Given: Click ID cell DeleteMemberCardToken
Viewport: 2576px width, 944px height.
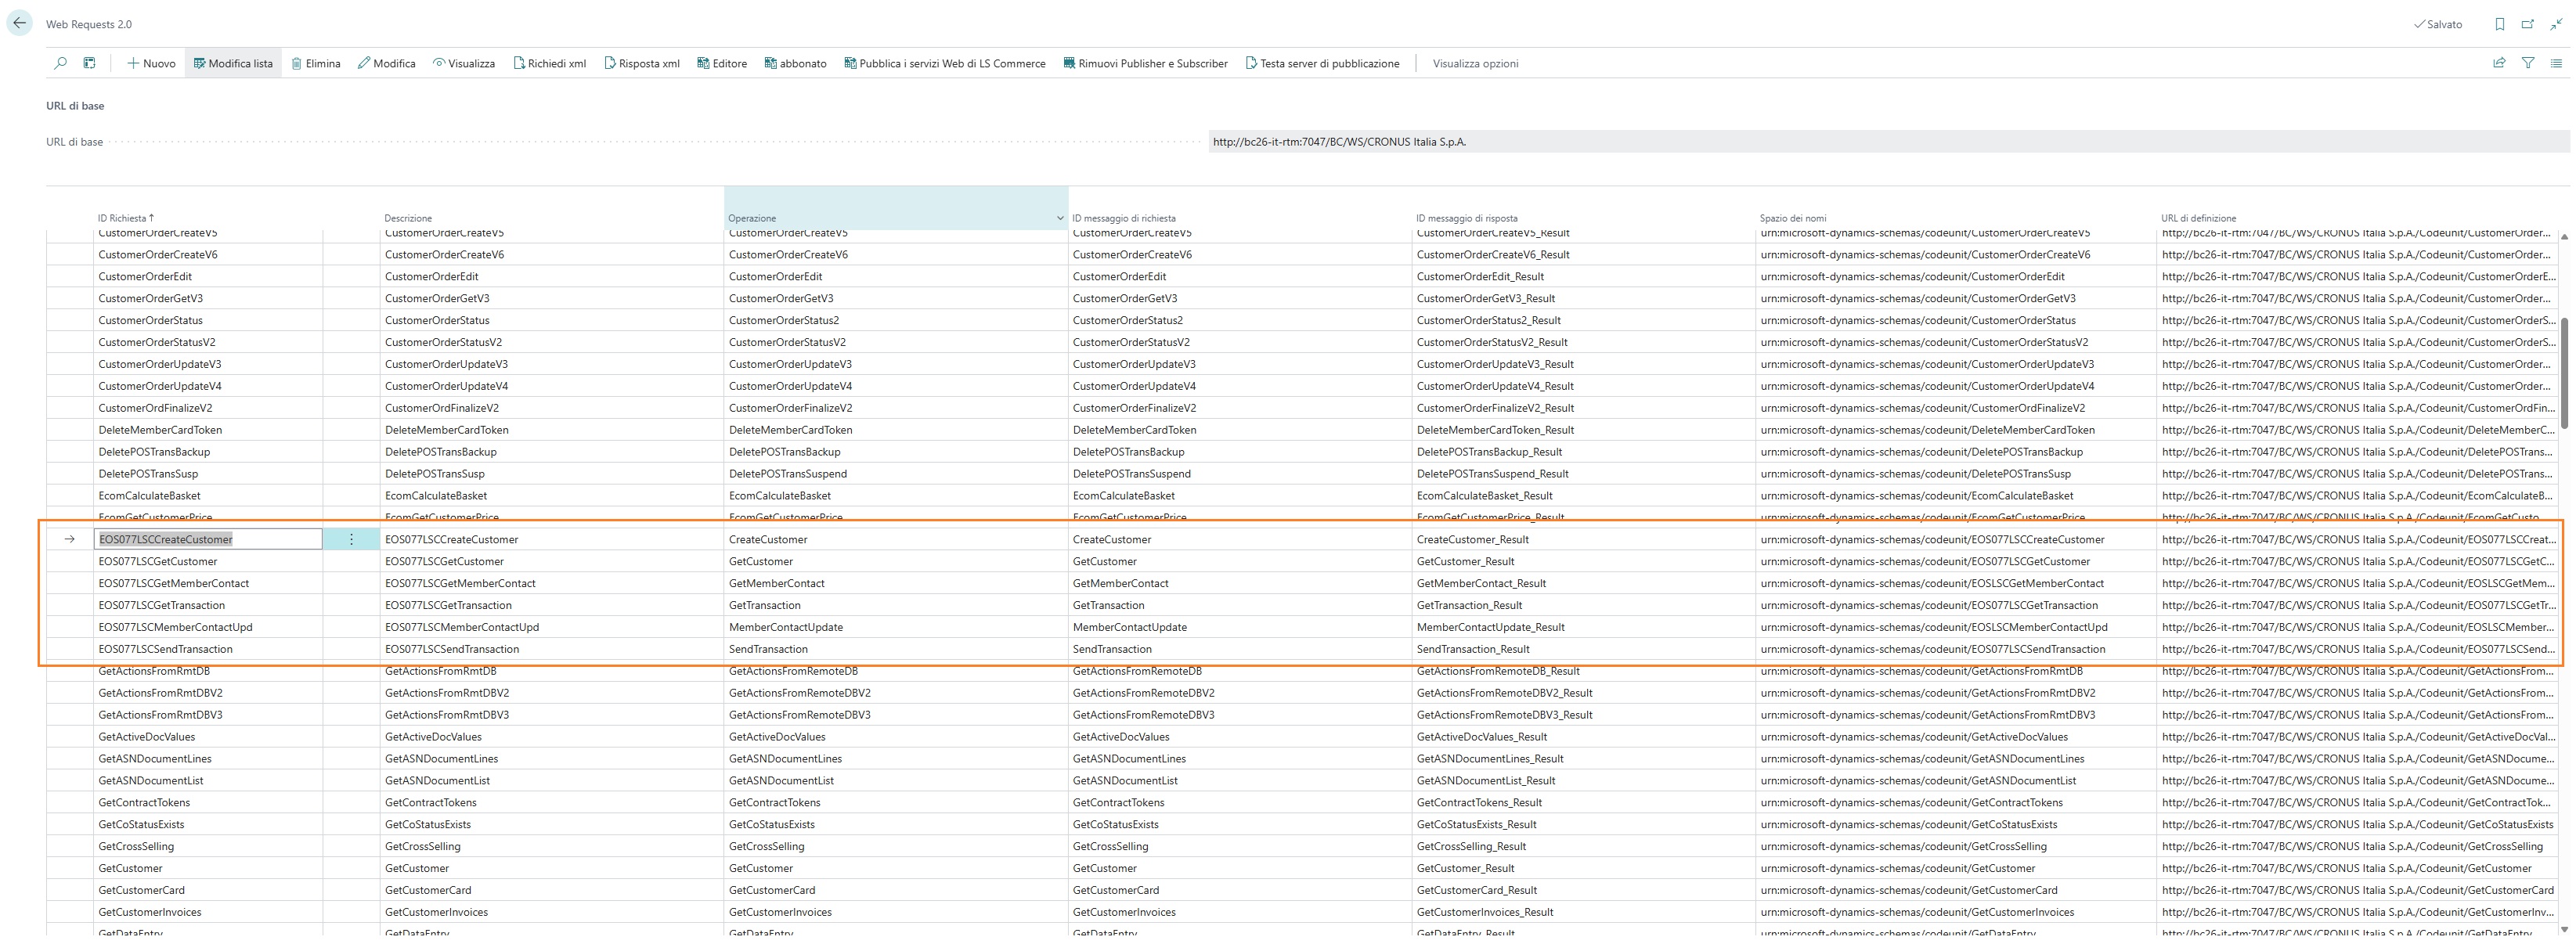Looking at the screenshot, I should pyautogui.click(x=208, y=430).
